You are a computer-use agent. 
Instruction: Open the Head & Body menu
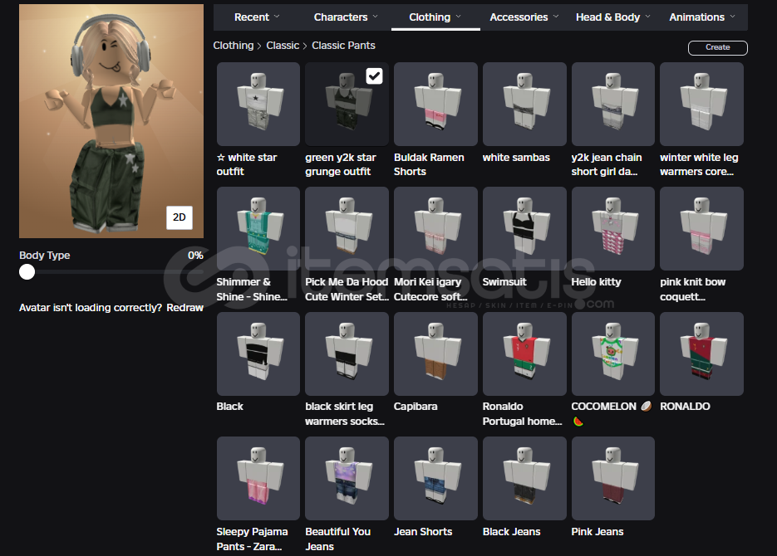coord(613,17)
